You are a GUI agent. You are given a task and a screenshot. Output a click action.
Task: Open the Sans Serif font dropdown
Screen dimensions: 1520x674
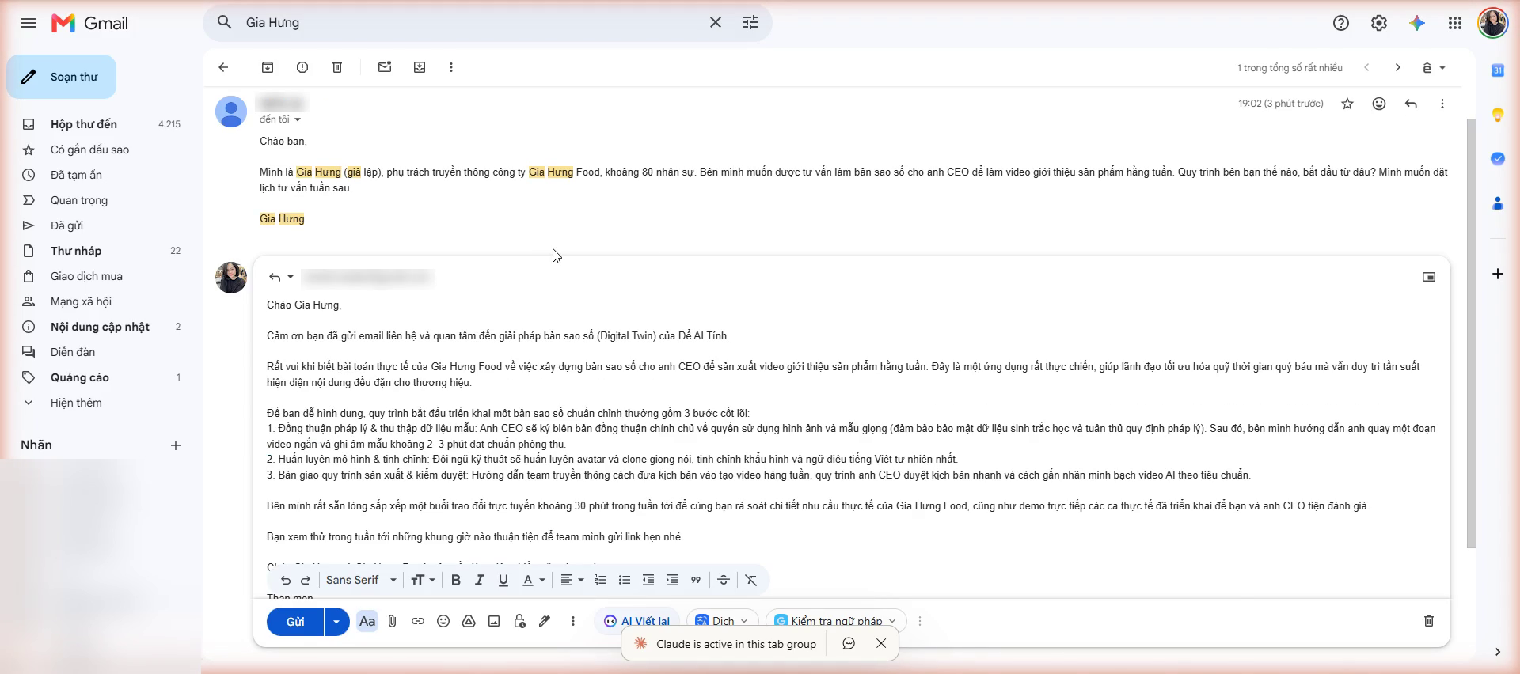click(x=361, y=580)
